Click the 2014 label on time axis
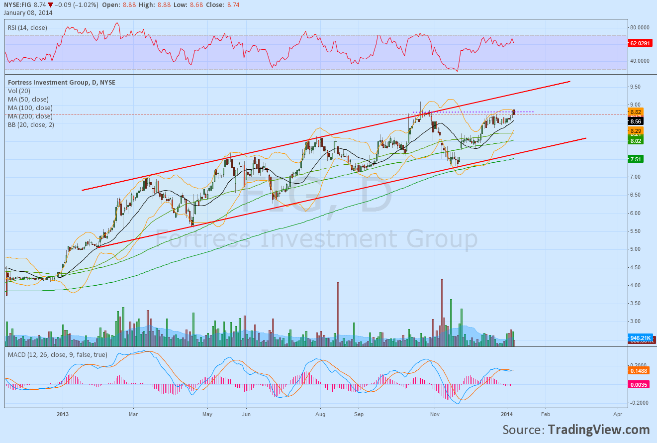The width and height of the screenshot is (657, 443). click(x=507, y=414)
